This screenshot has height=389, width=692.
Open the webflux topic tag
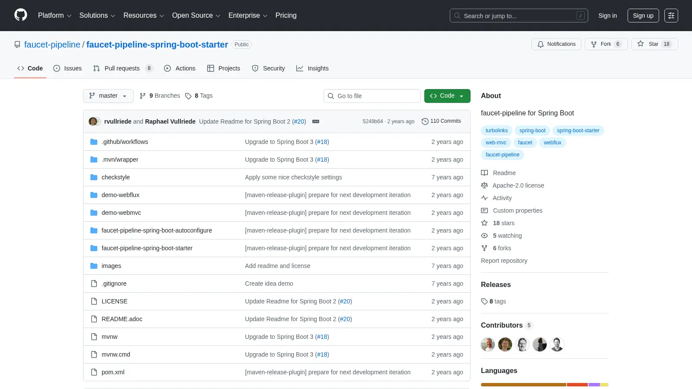[x=552, y=143]
